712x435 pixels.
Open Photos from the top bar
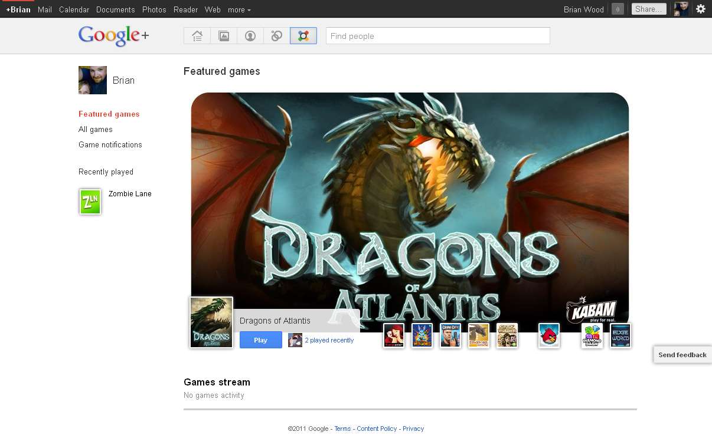[154, 9]
